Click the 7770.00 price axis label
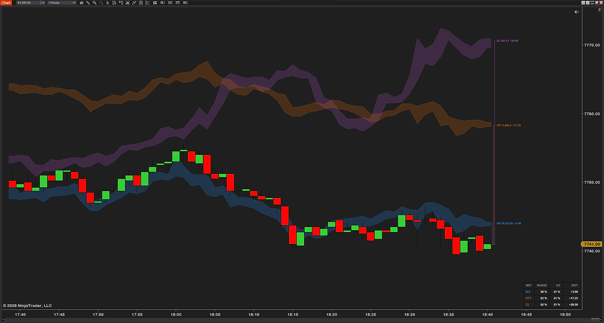 [592, 45]
